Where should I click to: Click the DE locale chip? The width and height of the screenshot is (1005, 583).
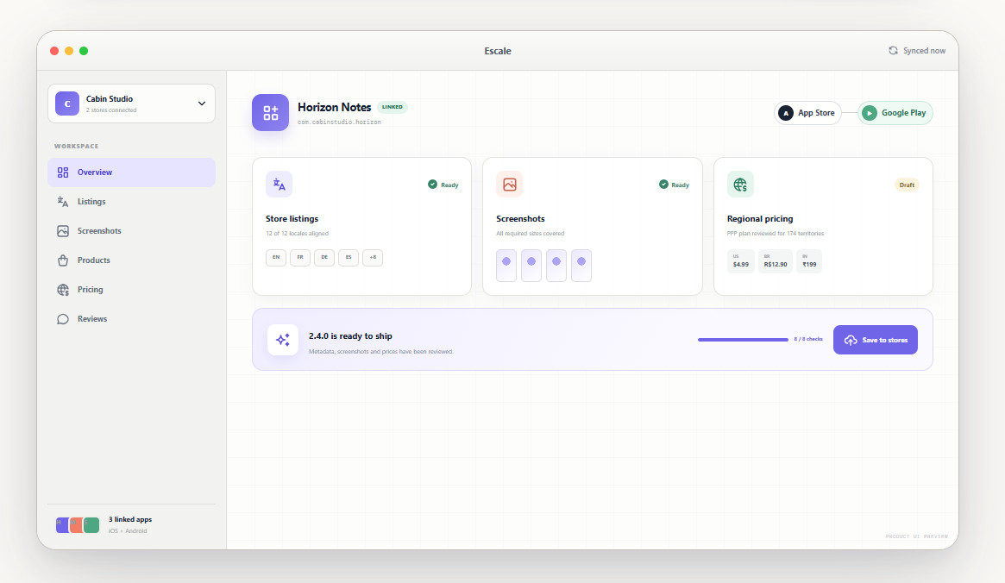point(324,258)
